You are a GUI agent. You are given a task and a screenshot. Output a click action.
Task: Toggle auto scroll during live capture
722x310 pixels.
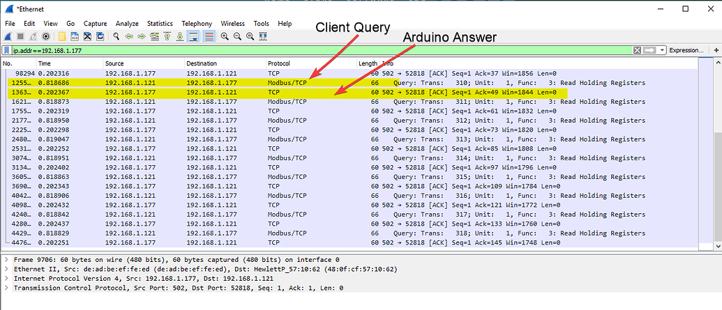pyautogui.click(x=194, y=36)
